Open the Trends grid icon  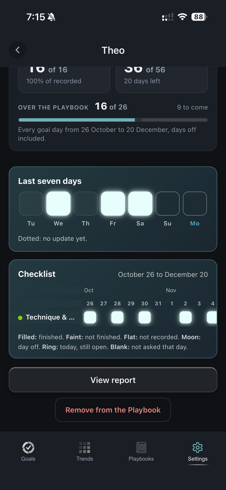(85, 447)
